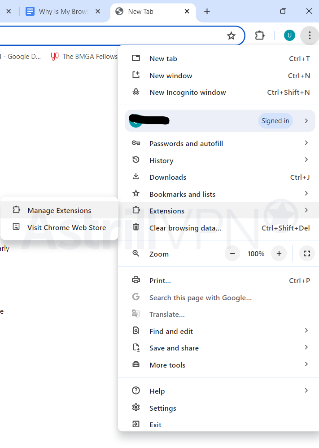Expand the Bookmarks and lists submenu
The width and height of the screenshot is (319, 448).
coord(306,194)
